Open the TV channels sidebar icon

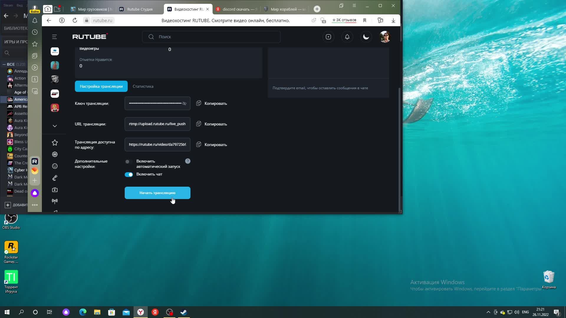click(x=55, y=190)
